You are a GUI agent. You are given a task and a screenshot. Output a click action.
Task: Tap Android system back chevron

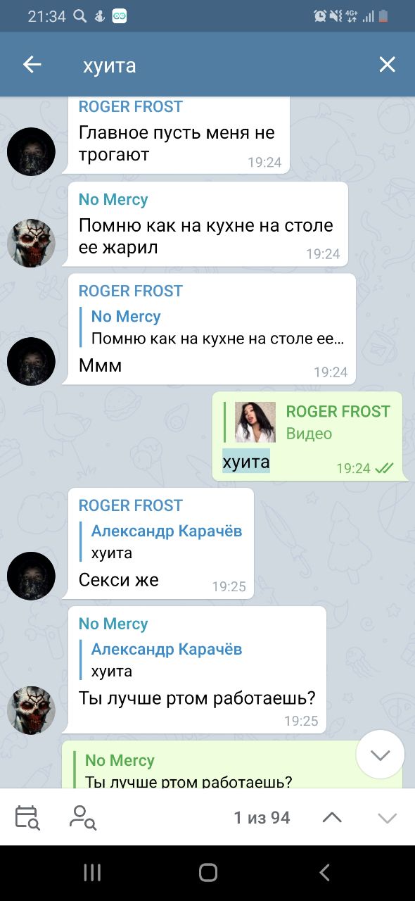(324, 873)
